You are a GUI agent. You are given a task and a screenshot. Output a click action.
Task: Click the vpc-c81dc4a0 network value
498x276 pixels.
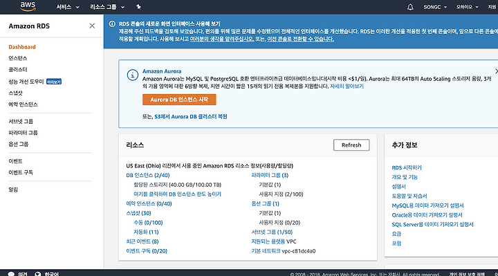(x=299, y=251)
